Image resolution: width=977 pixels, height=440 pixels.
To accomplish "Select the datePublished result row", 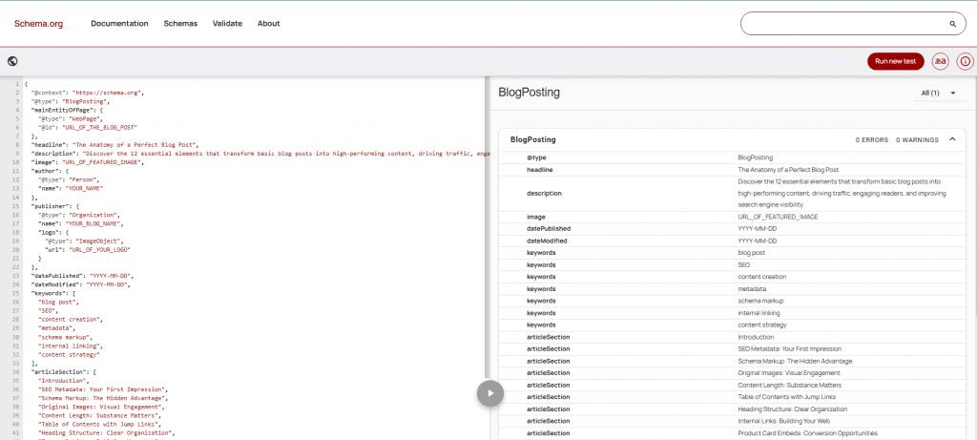I will [x=732, y=229].
